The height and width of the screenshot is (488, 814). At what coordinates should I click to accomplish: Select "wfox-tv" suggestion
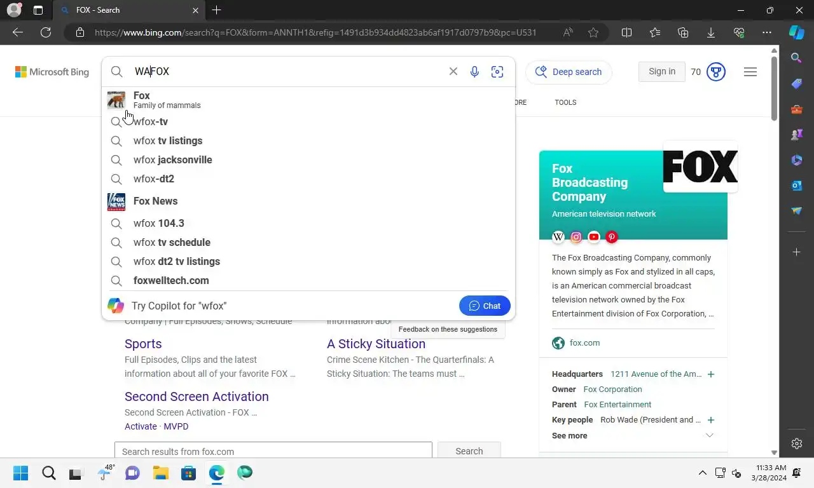pos(308,121)
